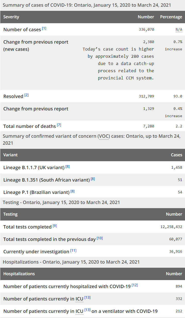The image size is (185, 318).
Task: Open footnote 12 for patients currently hospitalized
Action: click(135, 285)
